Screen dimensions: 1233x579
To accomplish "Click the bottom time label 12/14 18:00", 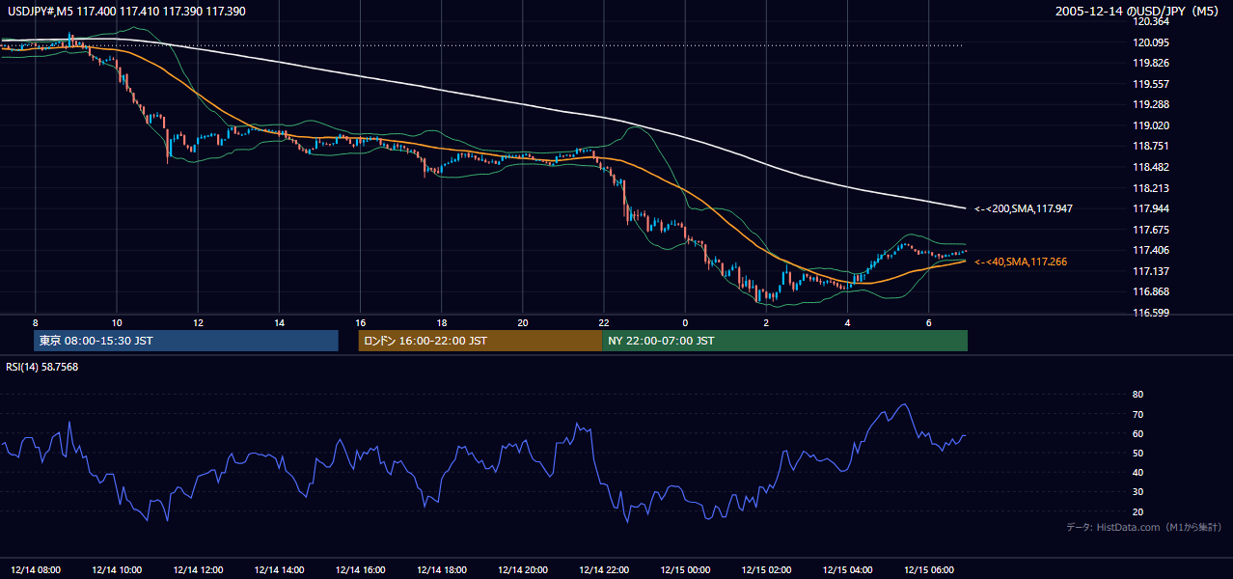I will pos(441,570).
